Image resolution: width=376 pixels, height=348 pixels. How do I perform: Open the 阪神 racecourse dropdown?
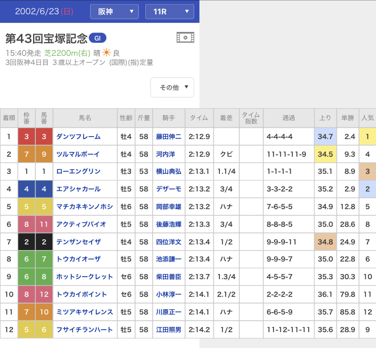point(115,11)
